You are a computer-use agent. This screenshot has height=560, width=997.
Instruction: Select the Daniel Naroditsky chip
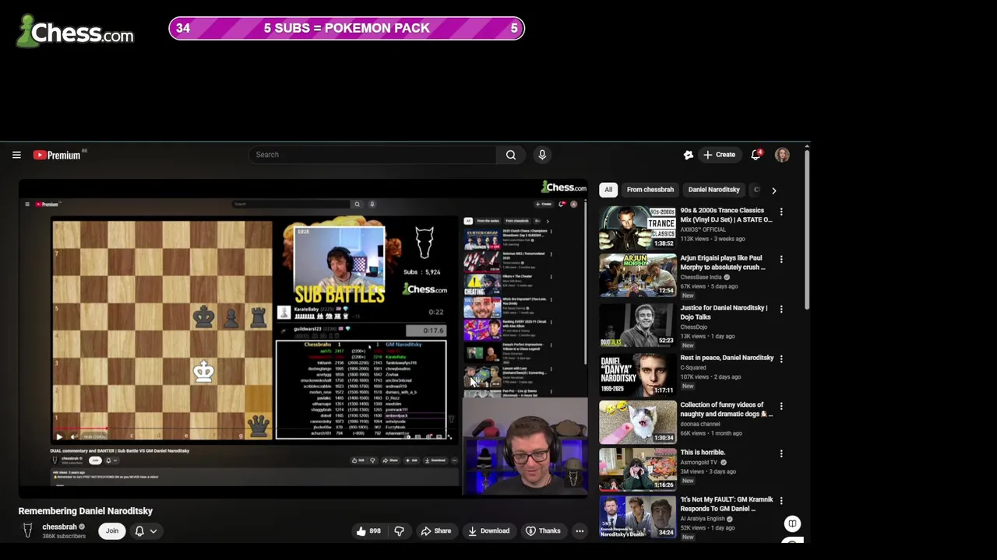click(713, 190)
